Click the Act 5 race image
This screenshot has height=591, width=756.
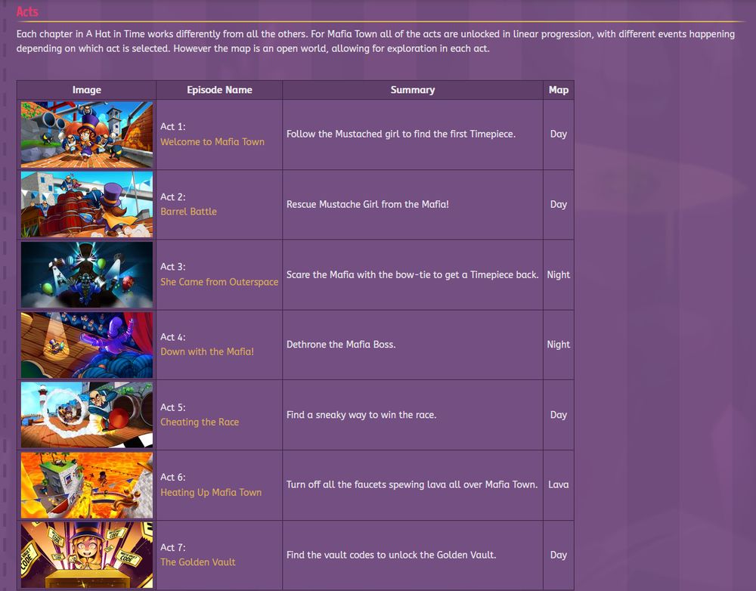[x=87, y=415]
